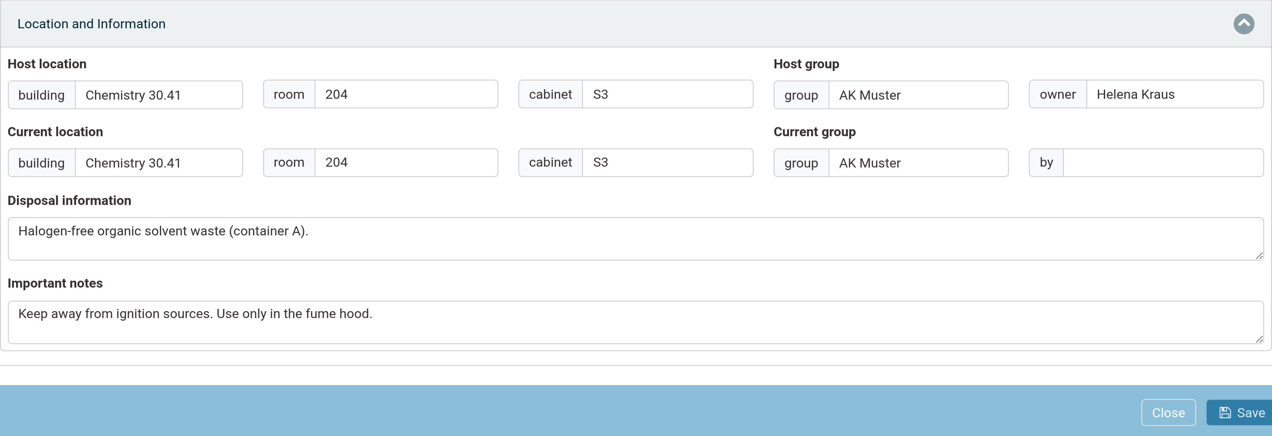Edit Host location room field

point(406,94)
